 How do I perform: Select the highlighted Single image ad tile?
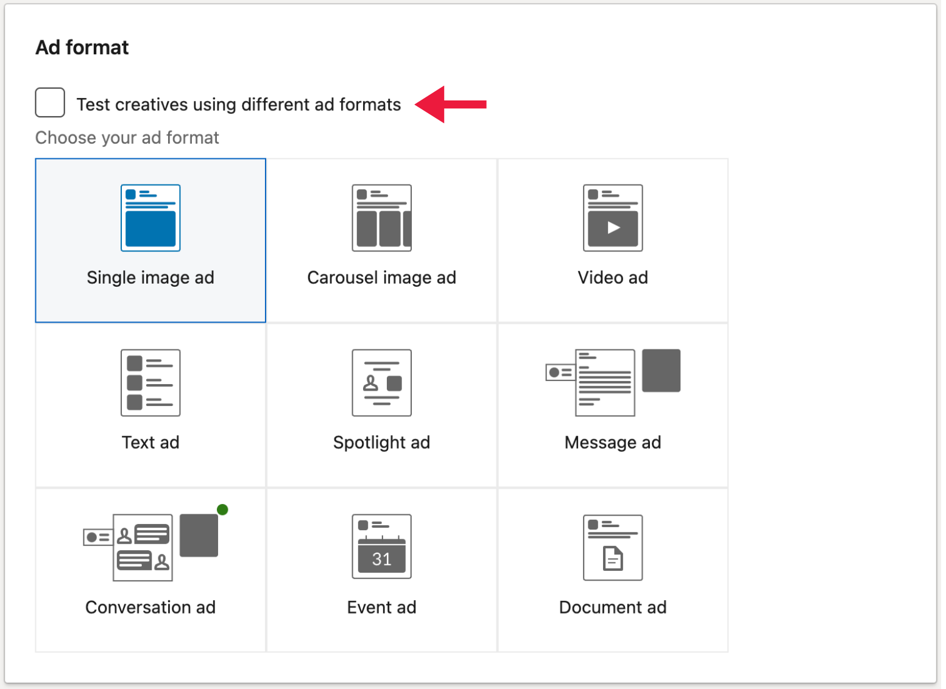pyautogui.click(x=150, y=240)
